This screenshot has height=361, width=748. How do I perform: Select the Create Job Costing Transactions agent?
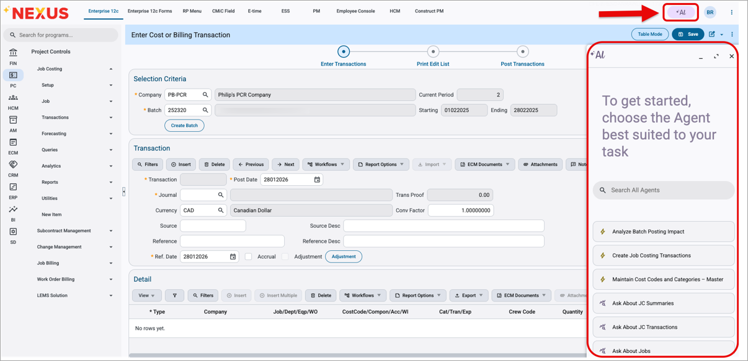(664, 256)
